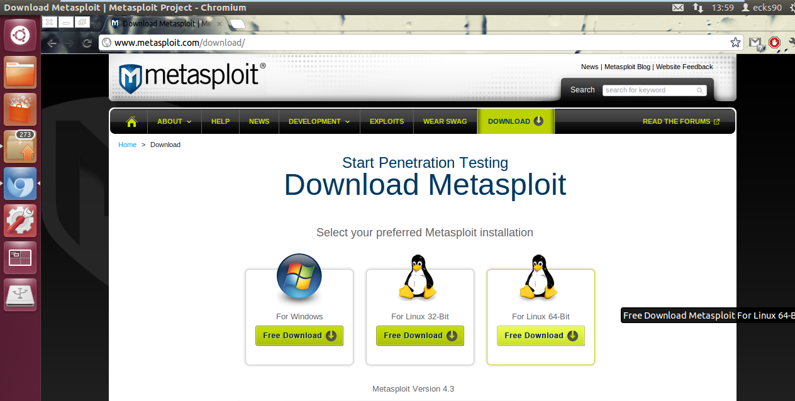Reload the Metasploit download page

(87, 43)
